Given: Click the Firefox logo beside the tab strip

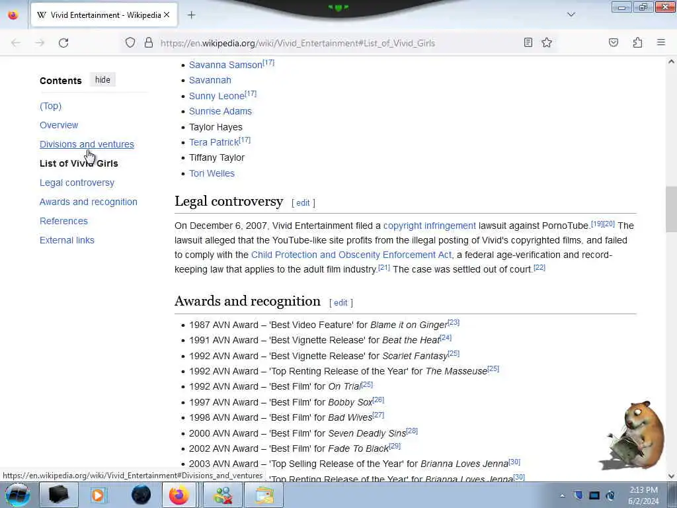Looking at the screenshot, I should pos(13,15).
